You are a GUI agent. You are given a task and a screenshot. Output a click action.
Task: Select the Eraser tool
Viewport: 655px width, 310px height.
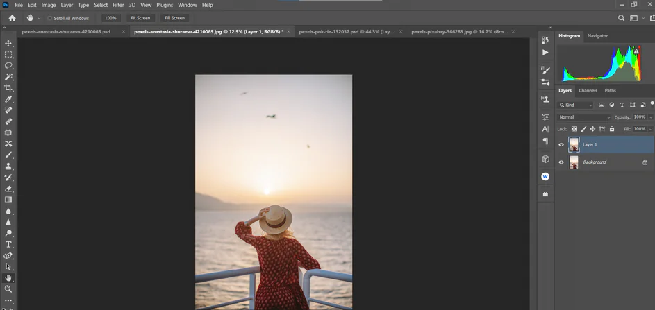[x=8, y=189]
